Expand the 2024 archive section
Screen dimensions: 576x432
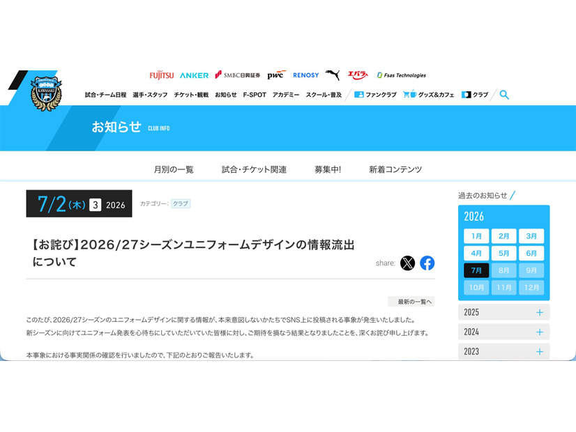[x=504, y=332]
